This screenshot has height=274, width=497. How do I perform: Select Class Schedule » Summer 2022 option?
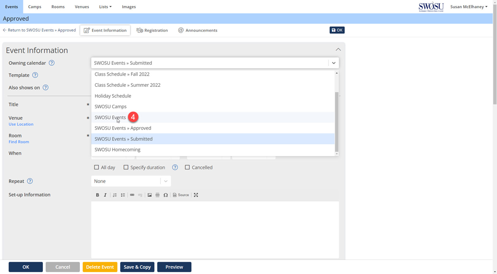[212, 85]
